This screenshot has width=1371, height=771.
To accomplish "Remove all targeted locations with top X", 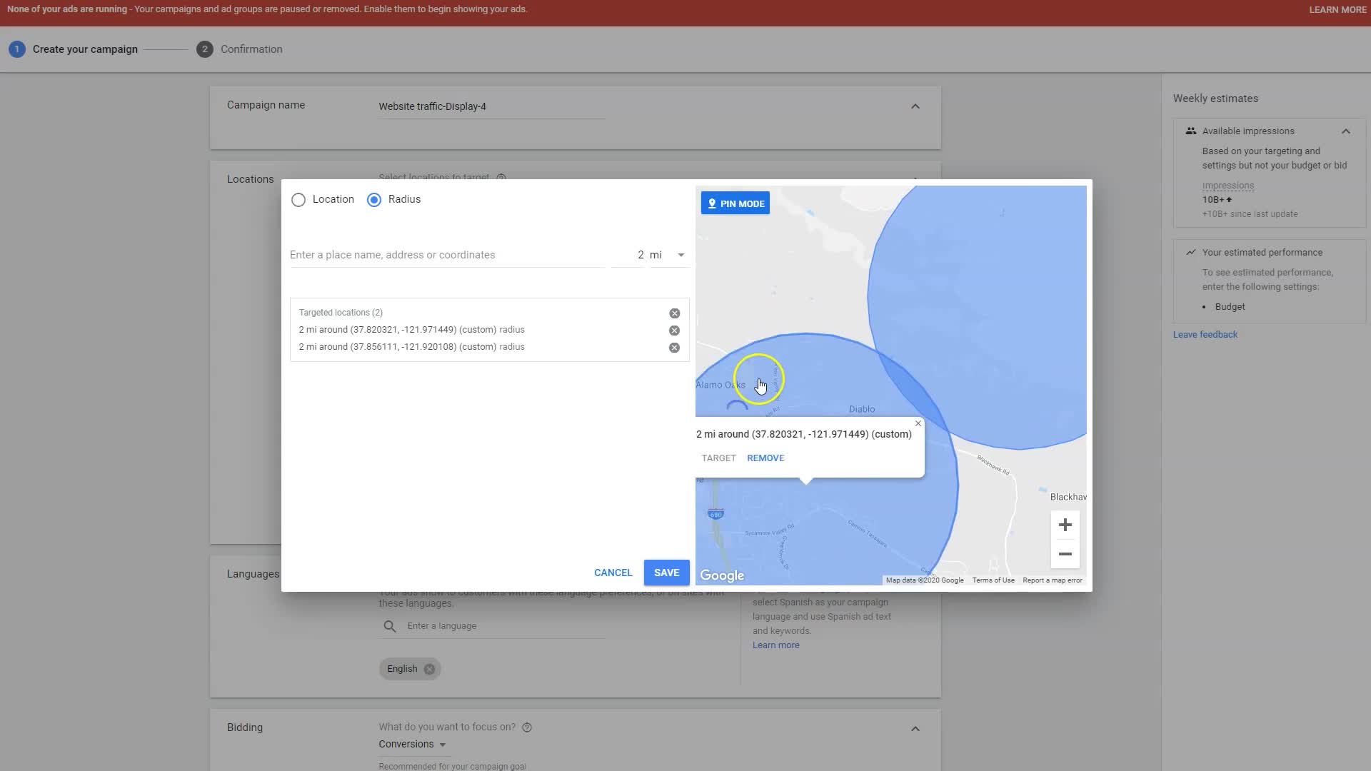I will [674, 313].
